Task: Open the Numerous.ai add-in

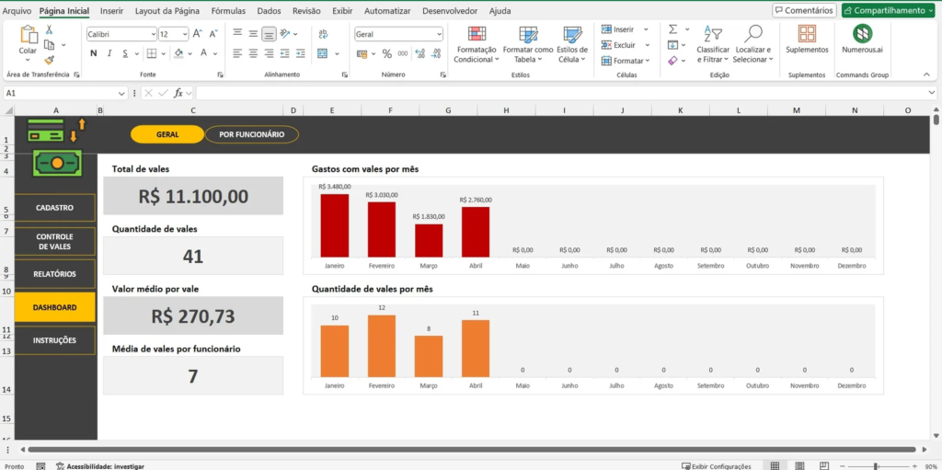Action: pos(863,39)
